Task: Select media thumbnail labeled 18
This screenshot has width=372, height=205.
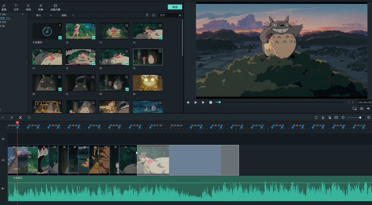Action: 81,57
